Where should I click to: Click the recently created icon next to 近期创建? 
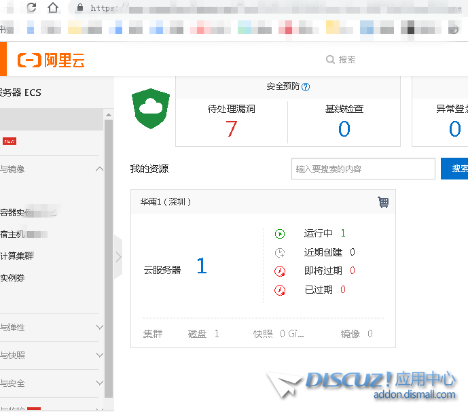280,253
